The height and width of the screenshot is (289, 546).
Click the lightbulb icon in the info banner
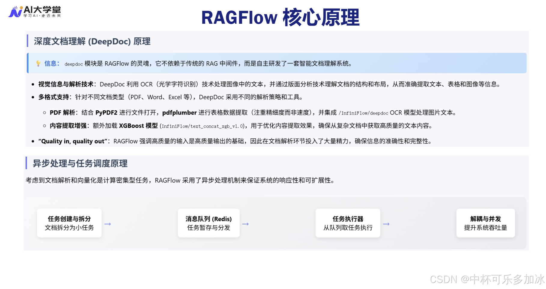[x=38, y=63]
